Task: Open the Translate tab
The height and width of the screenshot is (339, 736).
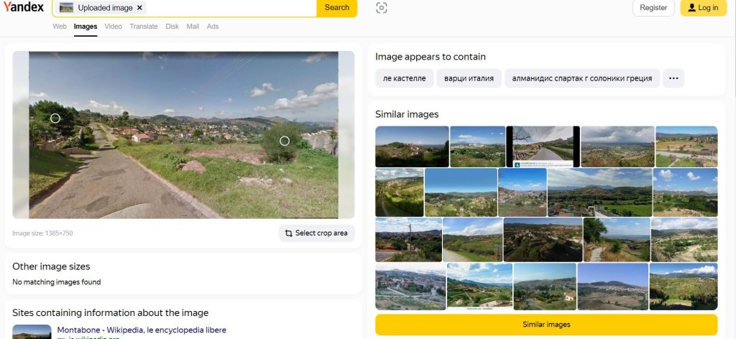Action: [x=144, y=27]
